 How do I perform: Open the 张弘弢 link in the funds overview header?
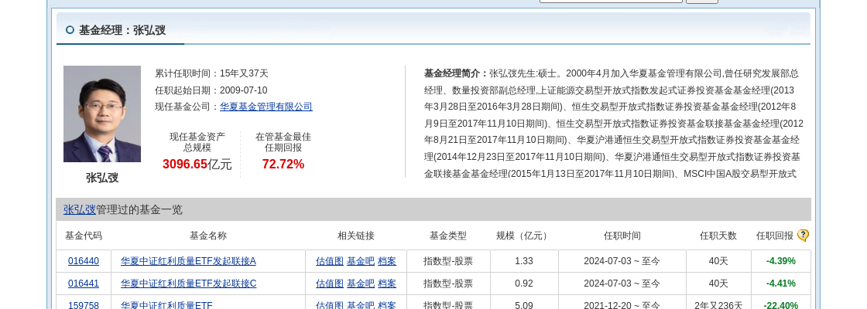pos(80,209)
